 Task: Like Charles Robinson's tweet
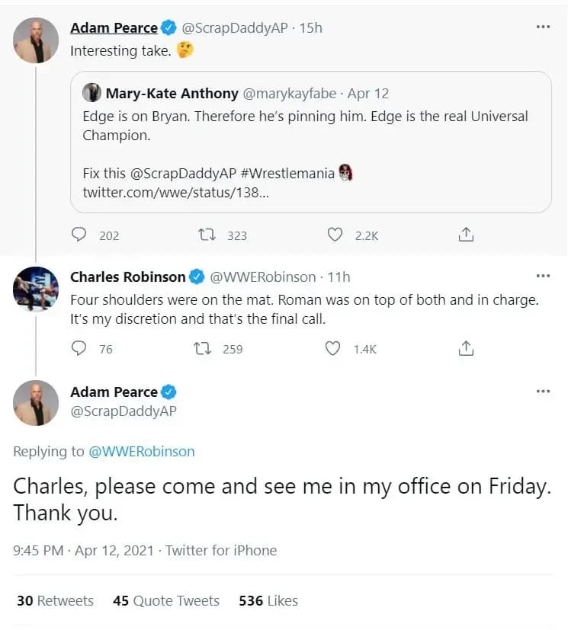click(x=333, y=349)
